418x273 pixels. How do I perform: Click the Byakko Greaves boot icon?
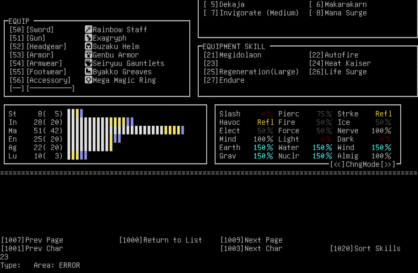point(89,72)
